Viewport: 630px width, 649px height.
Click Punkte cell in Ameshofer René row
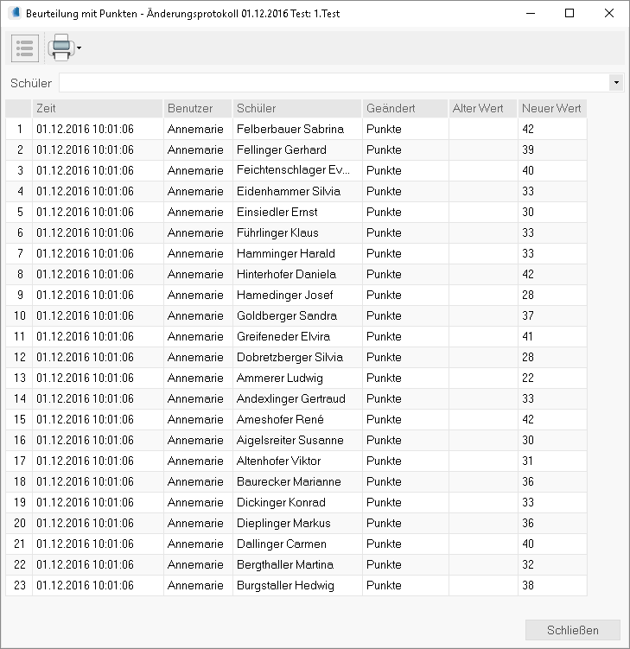tap(405, 419)
